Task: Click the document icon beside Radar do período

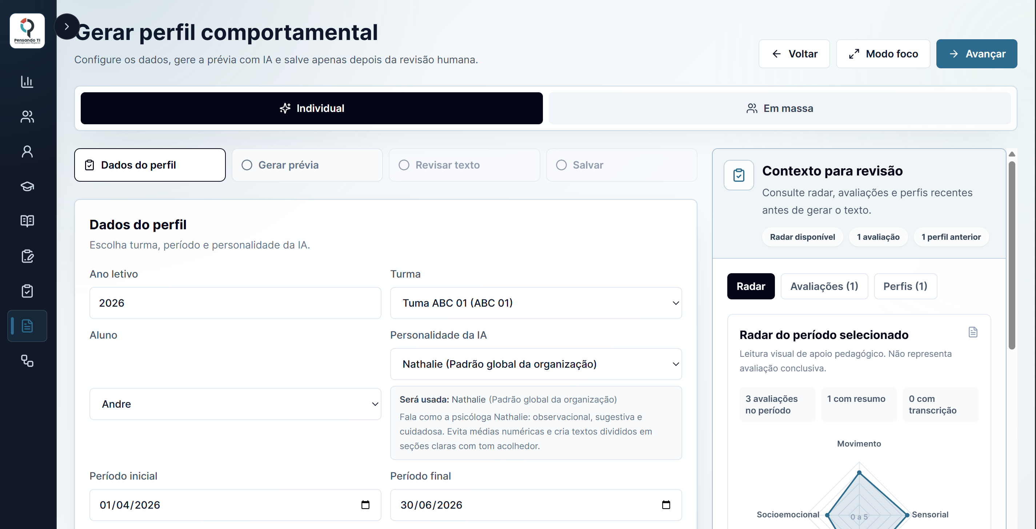Action: [x=972, y=332]
